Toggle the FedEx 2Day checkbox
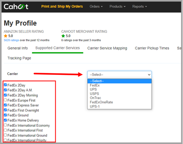This screenshot has width=183, height=144. (5, 85)
